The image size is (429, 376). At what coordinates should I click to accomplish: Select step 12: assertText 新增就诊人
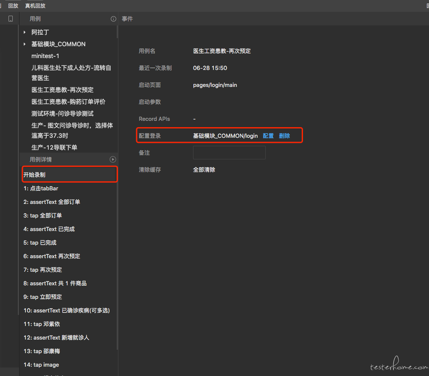(x=56, y=338)
